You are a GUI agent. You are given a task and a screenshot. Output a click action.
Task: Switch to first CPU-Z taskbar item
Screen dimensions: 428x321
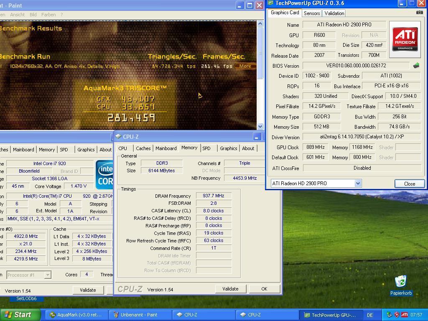pyautogui.click(x=204, y=315)
